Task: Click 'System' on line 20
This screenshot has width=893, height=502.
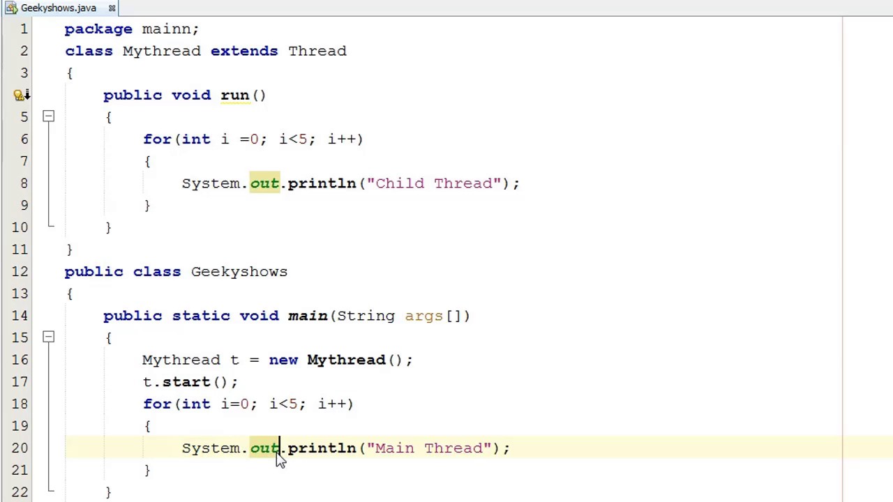Action: tap(211, 448)
